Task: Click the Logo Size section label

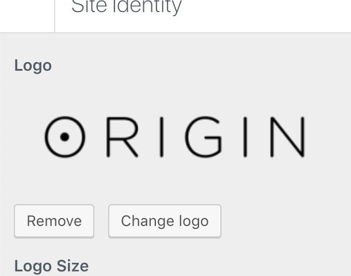Action: 51,266
